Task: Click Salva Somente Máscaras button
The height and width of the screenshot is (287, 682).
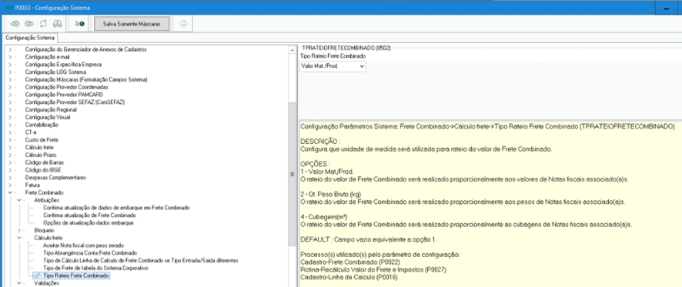Action: pyautogui.click(x=132, y=24)
